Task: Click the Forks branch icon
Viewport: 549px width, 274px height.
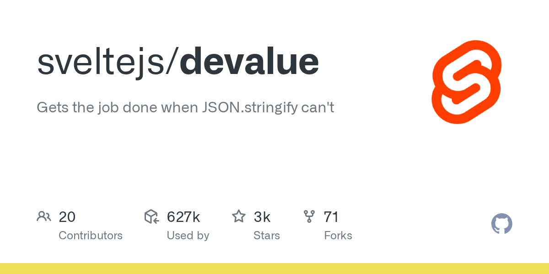Action: [309, 216]
